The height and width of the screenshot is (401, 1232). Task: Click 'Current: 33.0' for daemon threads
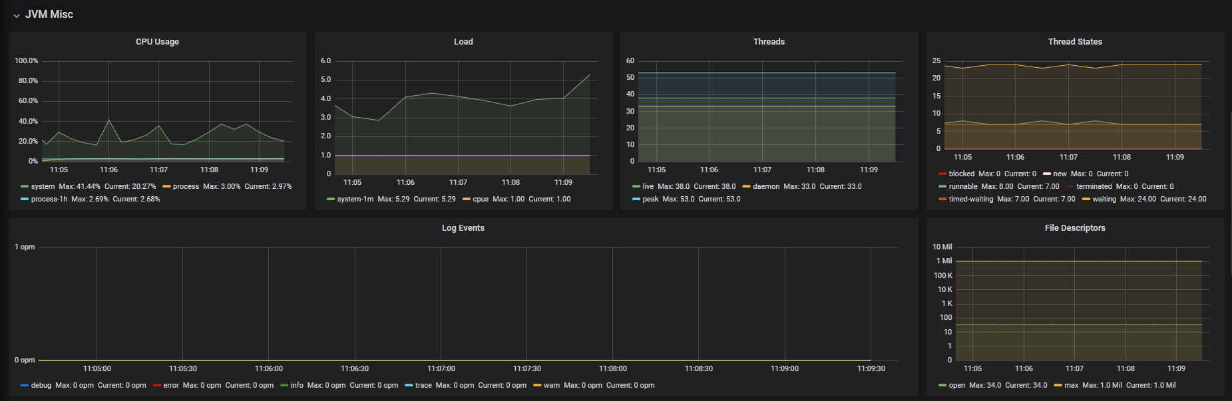841,186
